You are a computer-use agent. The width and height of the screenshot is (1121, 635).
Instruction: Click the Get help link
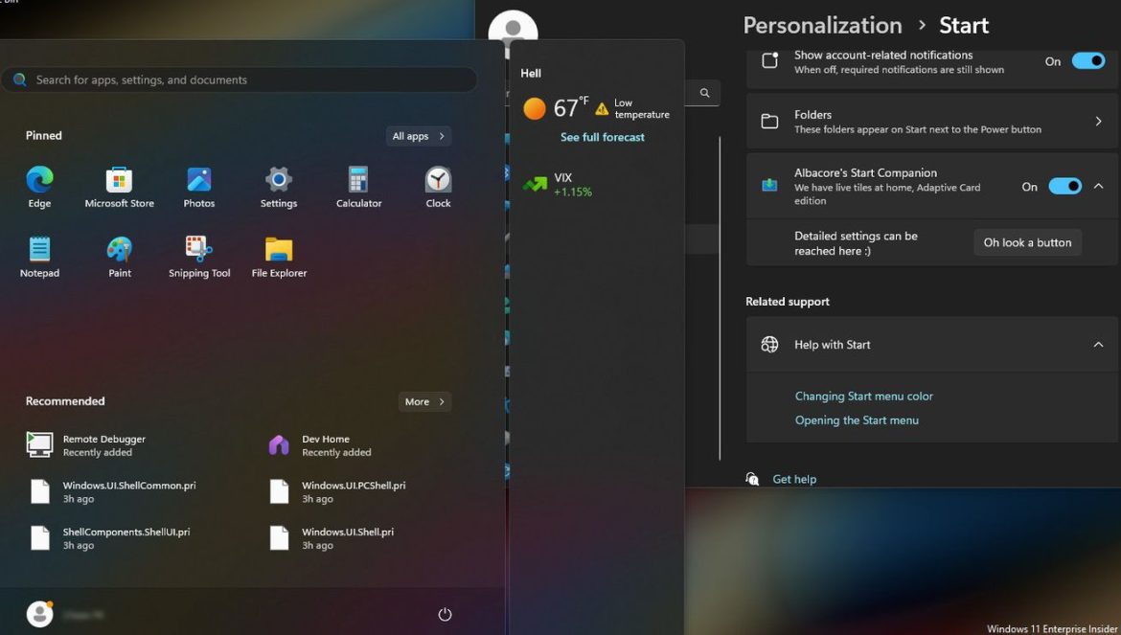click(794, 479)
